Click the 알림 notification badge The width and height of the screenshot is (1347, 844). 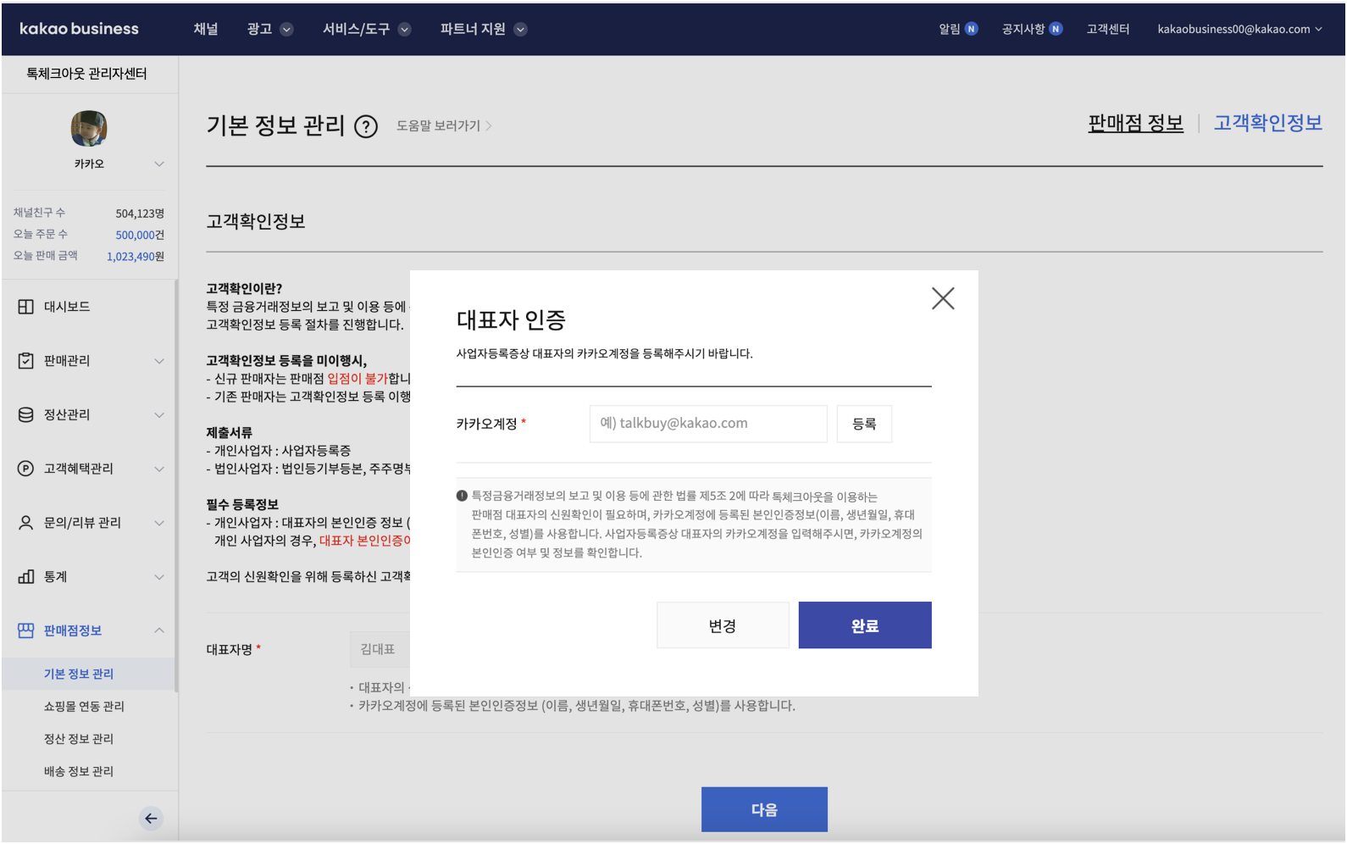pos(971,29)
